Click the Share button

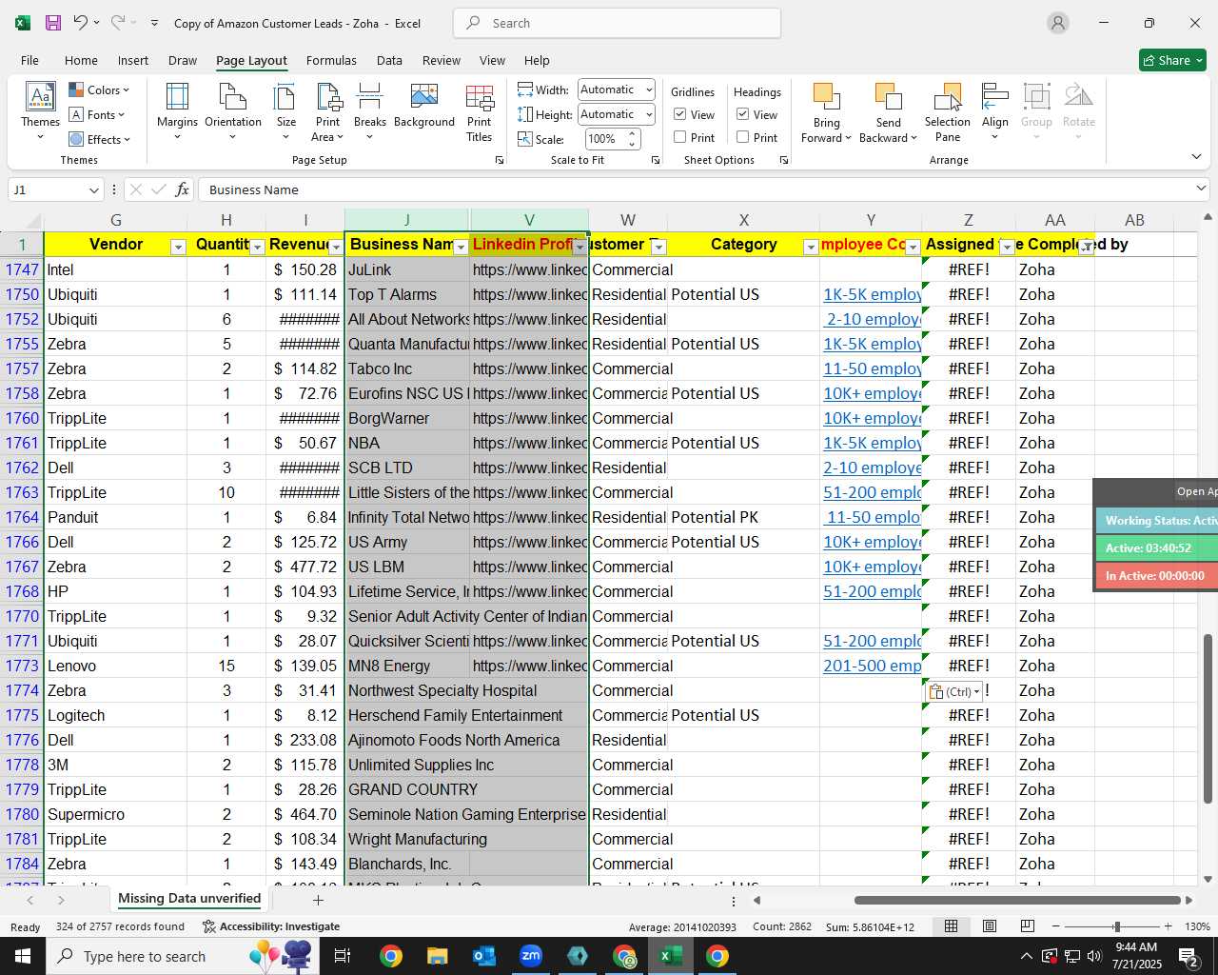[x=1172, y=60]
